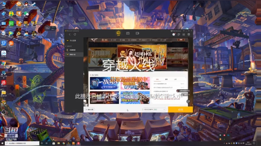
Task: Open the pink 拿下胜利 news thumbnail
Action: pyautogui.click(x=135, y=83)
